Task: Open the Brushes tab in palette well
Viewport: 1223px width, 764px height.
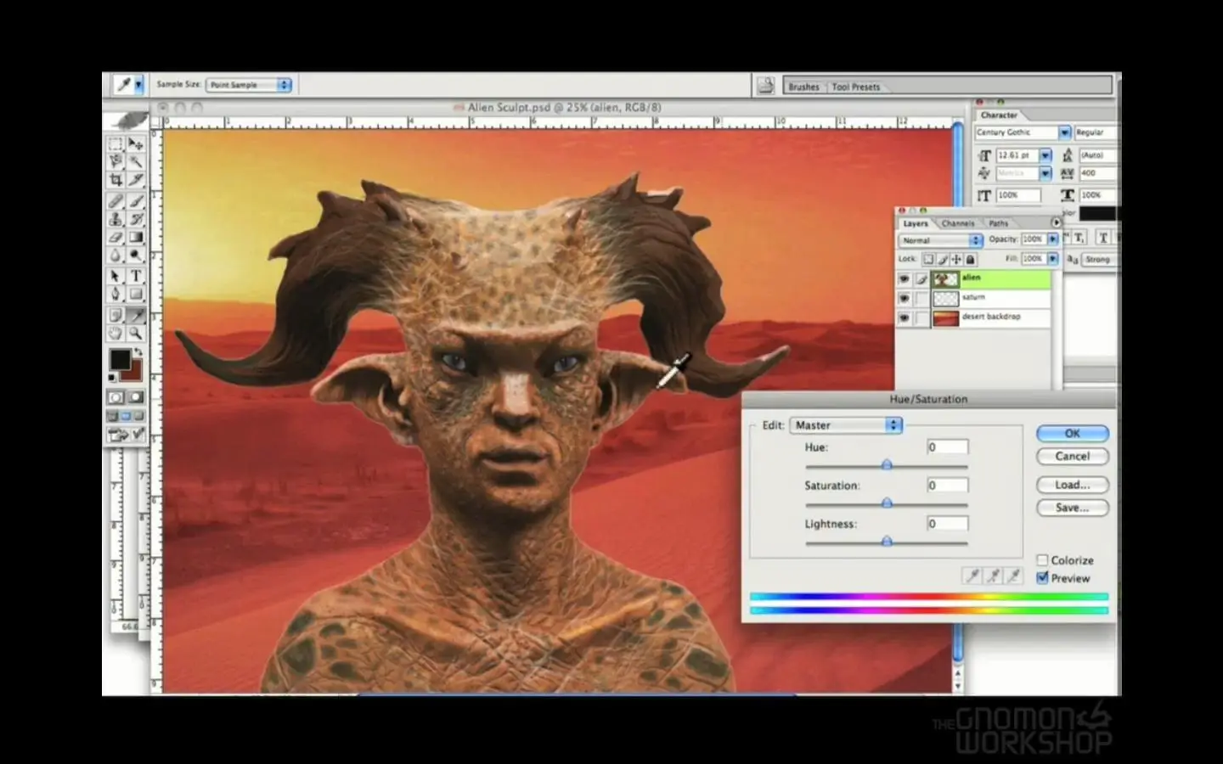Action: 803,87
